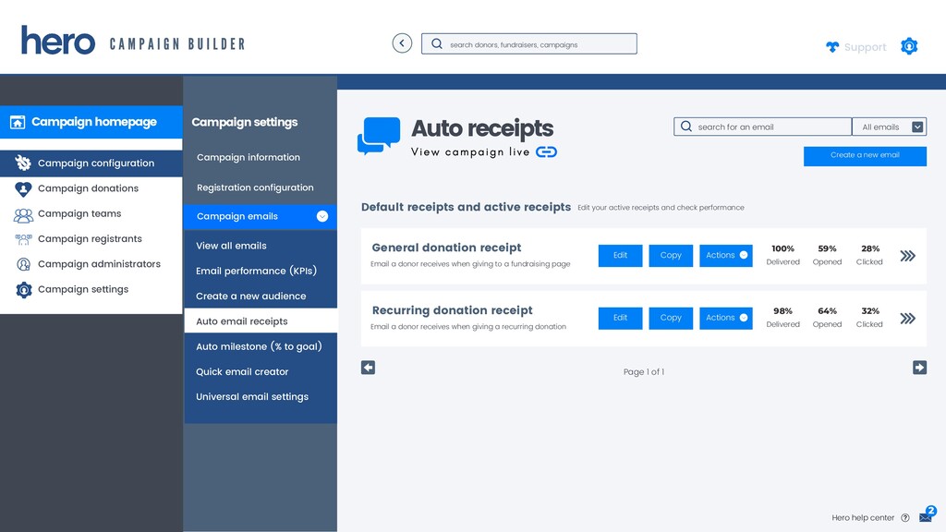The width and height of the screenshot is (946, 532).
Task: Open Recurring donation receipt details chevrons
Action: tap(907, 319)
